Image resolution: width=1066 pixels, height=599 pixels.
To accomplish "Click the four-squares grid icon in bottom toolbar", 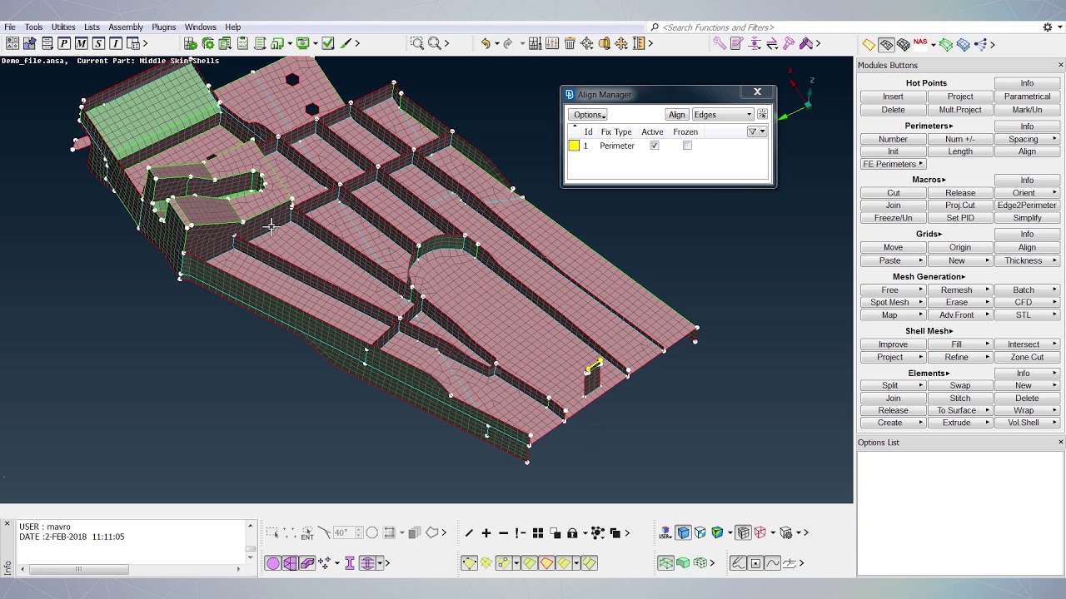I will (x=538, y=533).
